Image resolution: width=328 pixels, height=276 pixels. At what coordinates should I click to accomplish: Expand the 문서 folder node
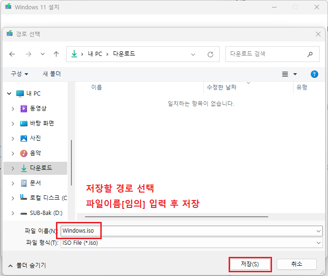[x=13, y=183]
